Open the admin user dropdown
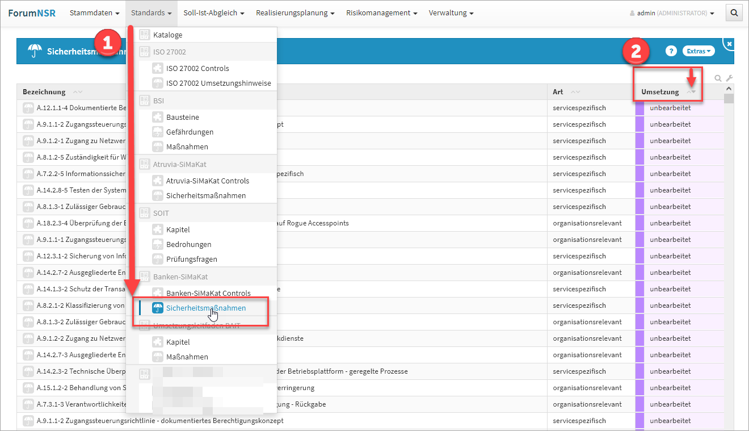 (x=672, y=13)
